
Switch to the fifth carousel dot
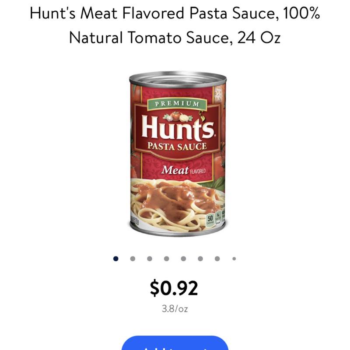[183, 259]
